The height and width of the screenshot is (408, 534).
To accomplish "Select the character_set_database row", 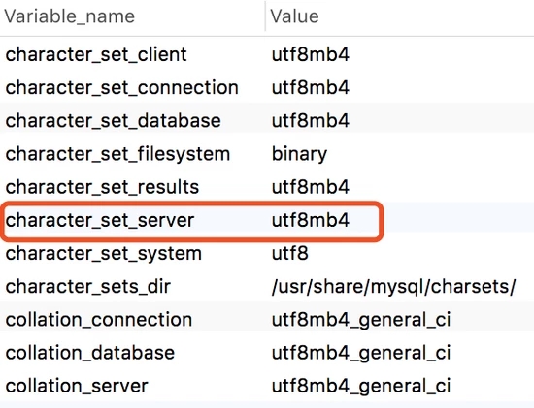I will tap(267, 120).
